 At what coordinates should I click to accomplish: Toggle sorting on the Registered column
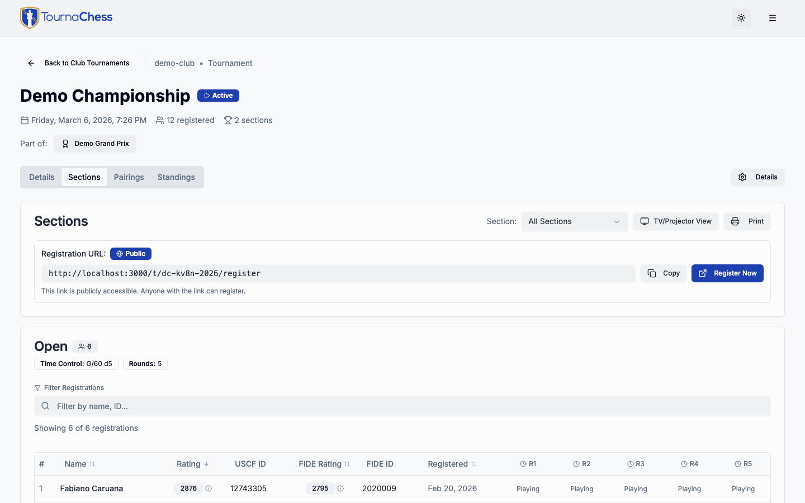(x=451, y=464)
